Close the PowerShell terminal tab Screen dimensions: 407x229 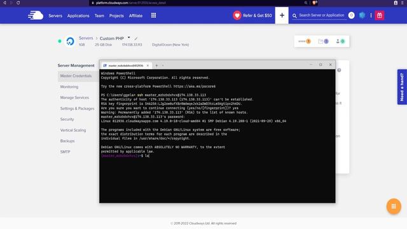pyautogui.click(x=148, y=66)
